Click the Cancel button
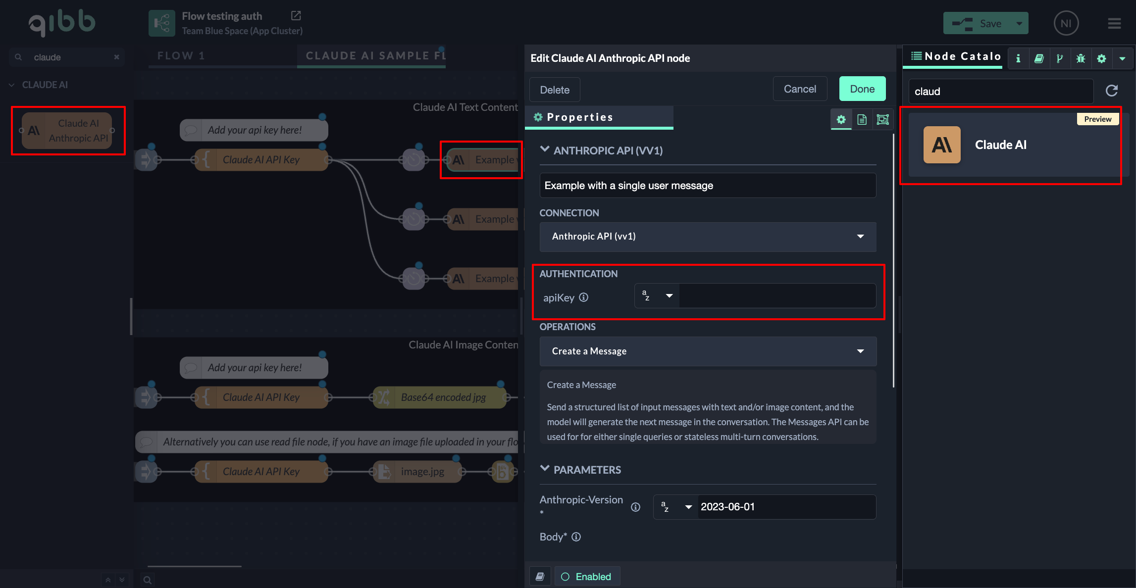The height and width of the screenshot is (588, 1136). 800,89
